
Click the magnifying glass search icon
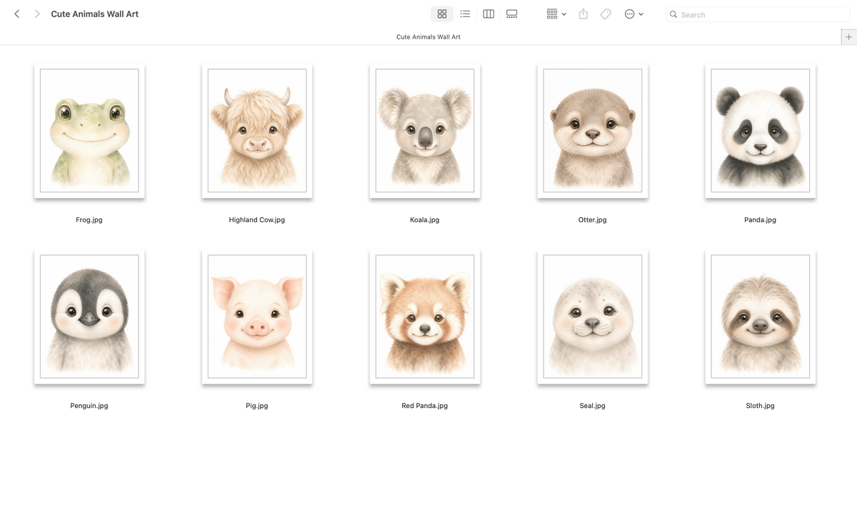673,14
